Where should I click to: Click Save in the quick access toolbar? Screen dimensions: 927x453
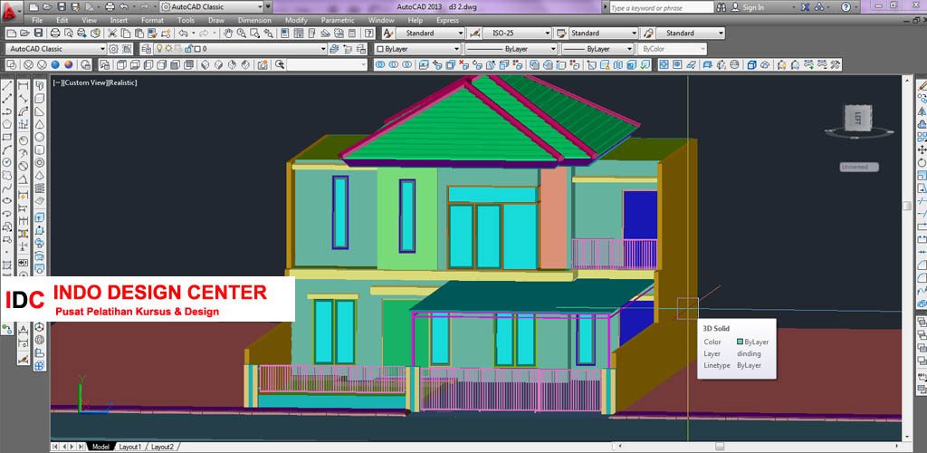point(62,7)
